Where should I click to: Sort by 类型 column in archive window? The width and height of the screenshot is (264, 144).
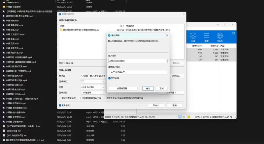tap(222, 46)
